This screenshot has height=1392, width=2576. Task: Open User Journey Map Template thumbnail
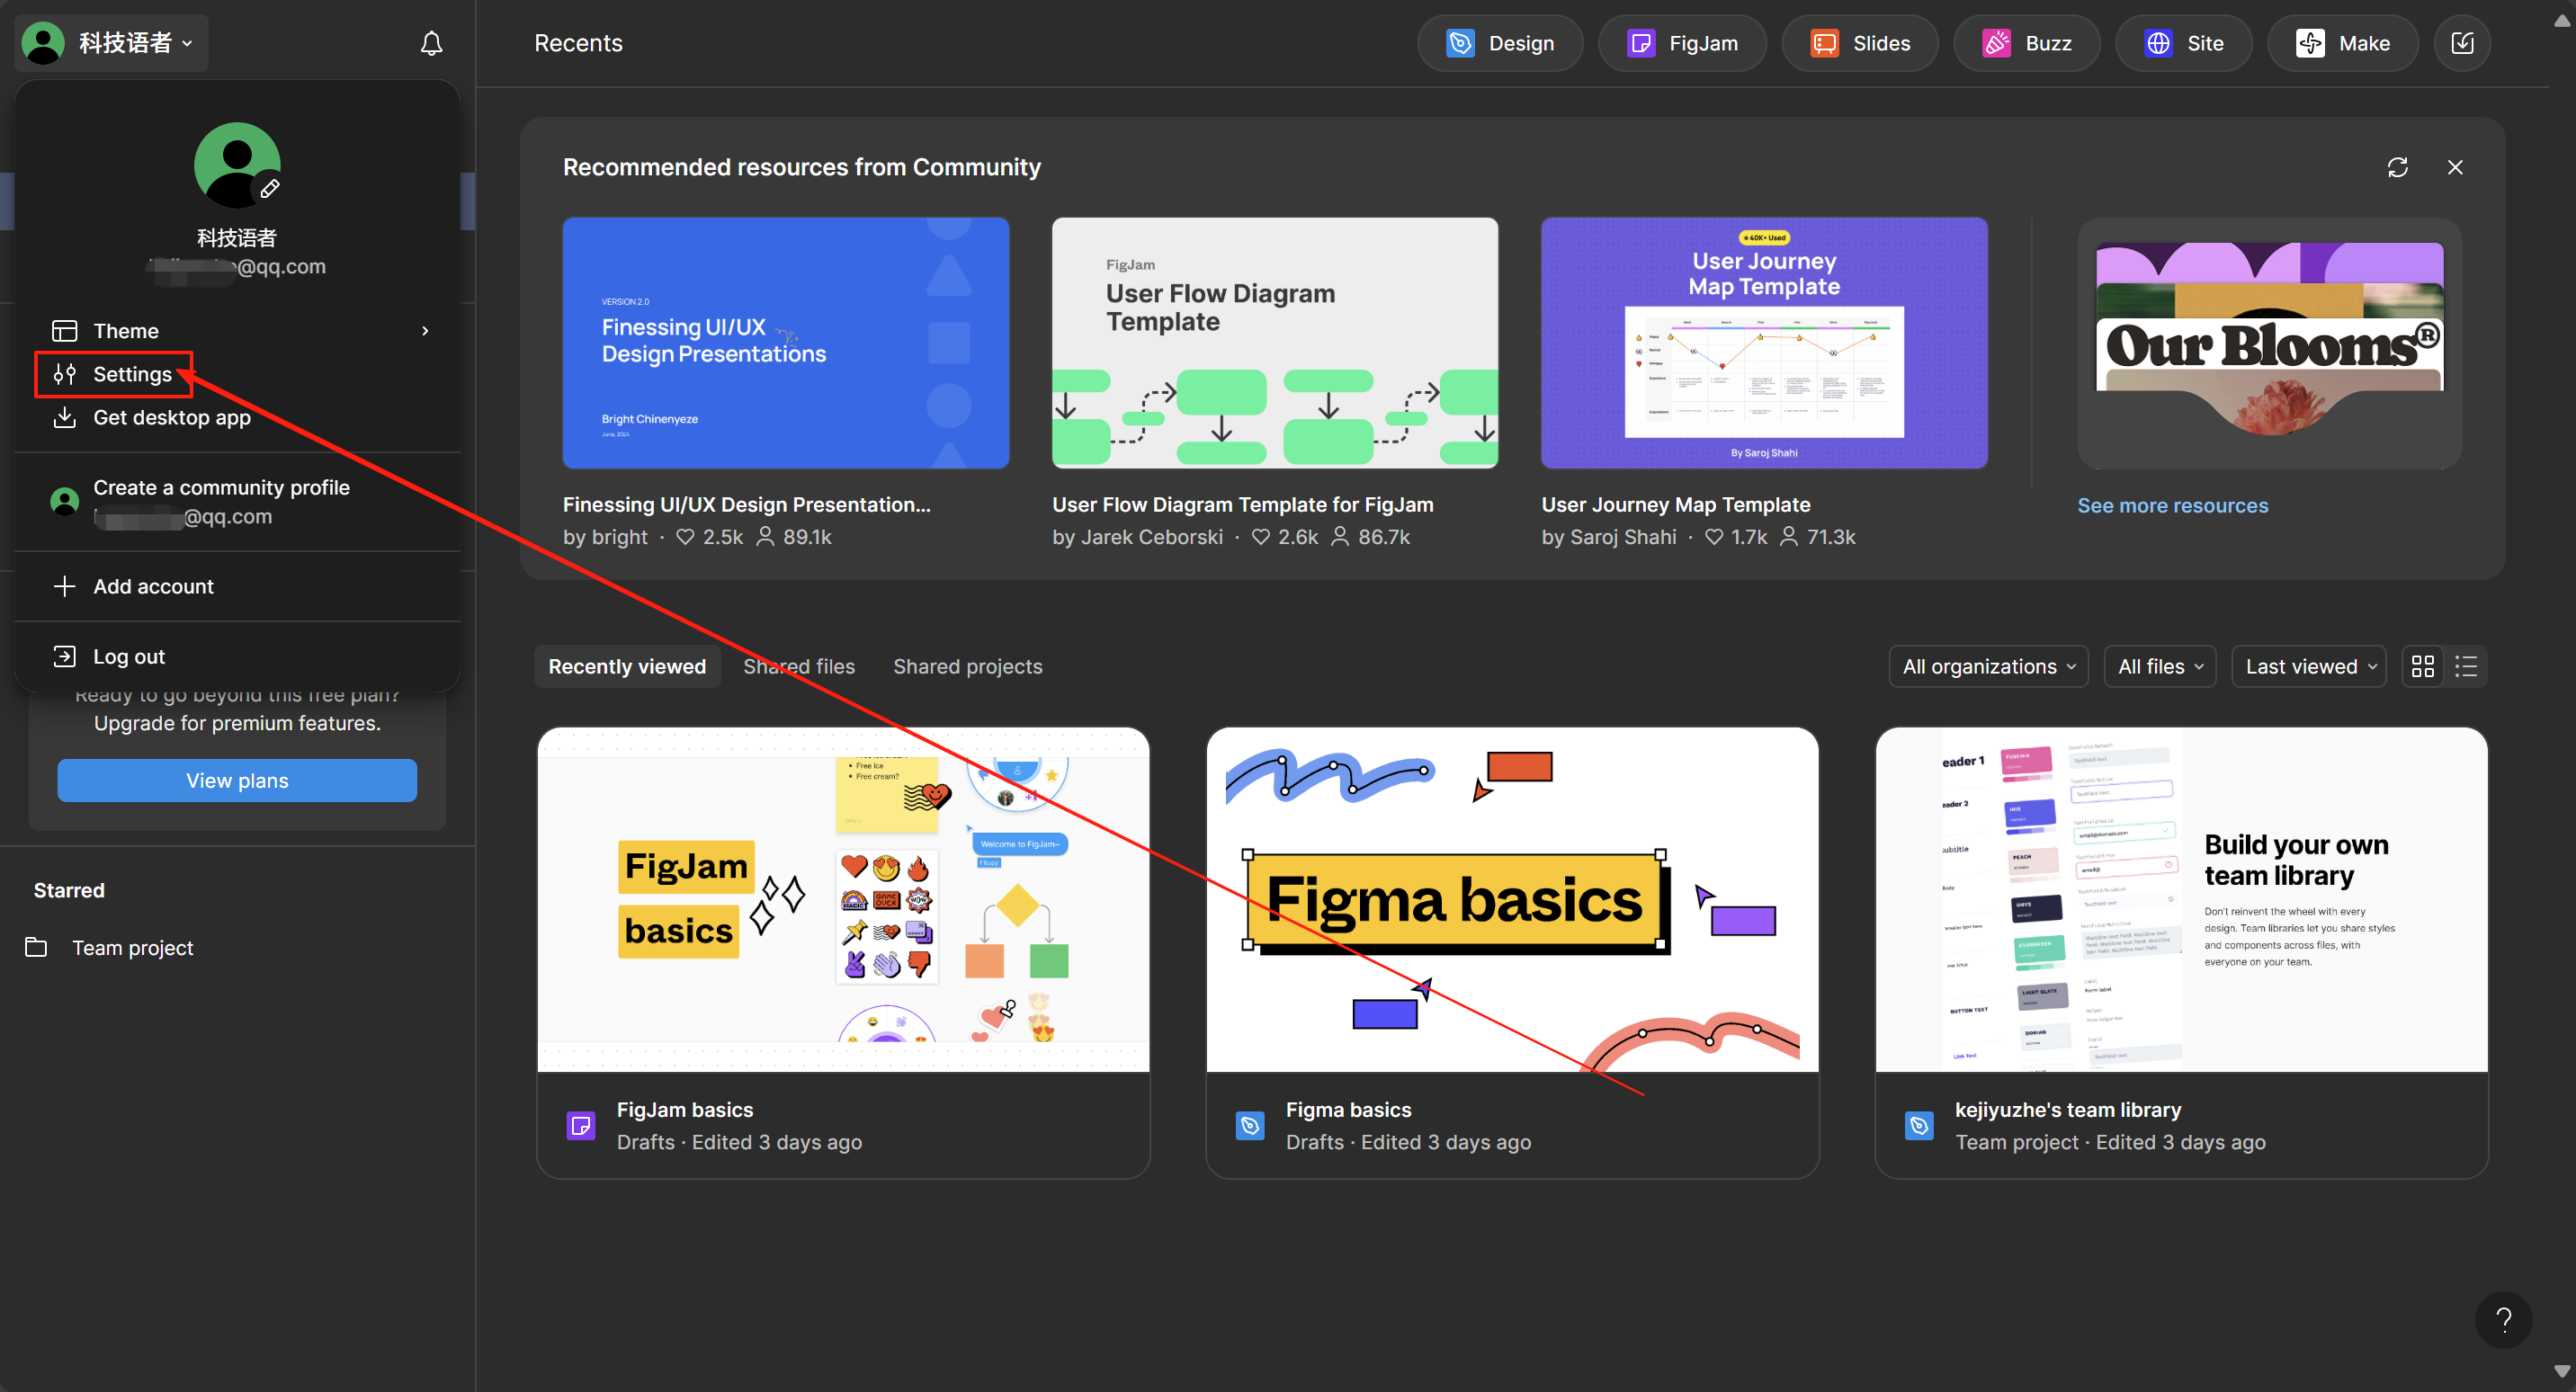[1764, 343]
